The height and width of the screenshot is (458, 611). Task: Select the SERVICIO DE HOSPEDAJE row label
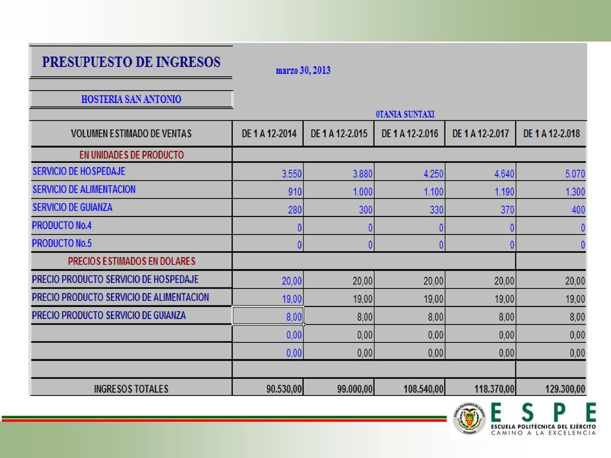79,171
